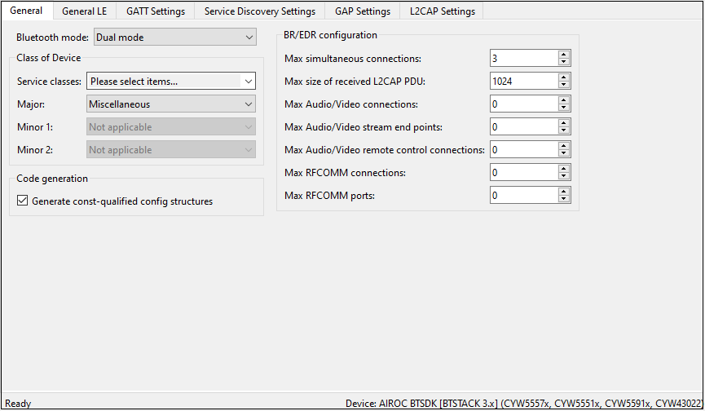Viewport: 705px width, 411px height.
Task: Open the L2CAP Settings tab
Action: point(443,11)
